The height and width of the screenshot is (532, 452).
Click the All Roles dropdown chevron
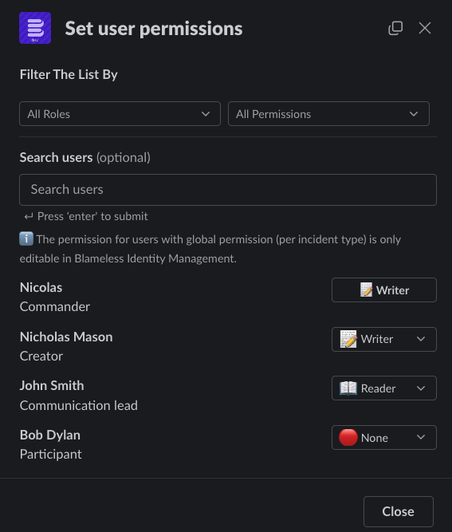pos(206,114)
